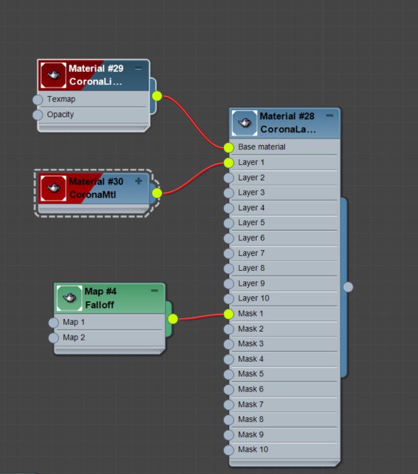
Task: Click the Falloff node bottom resize bar
Action: (x=109, y=350)
